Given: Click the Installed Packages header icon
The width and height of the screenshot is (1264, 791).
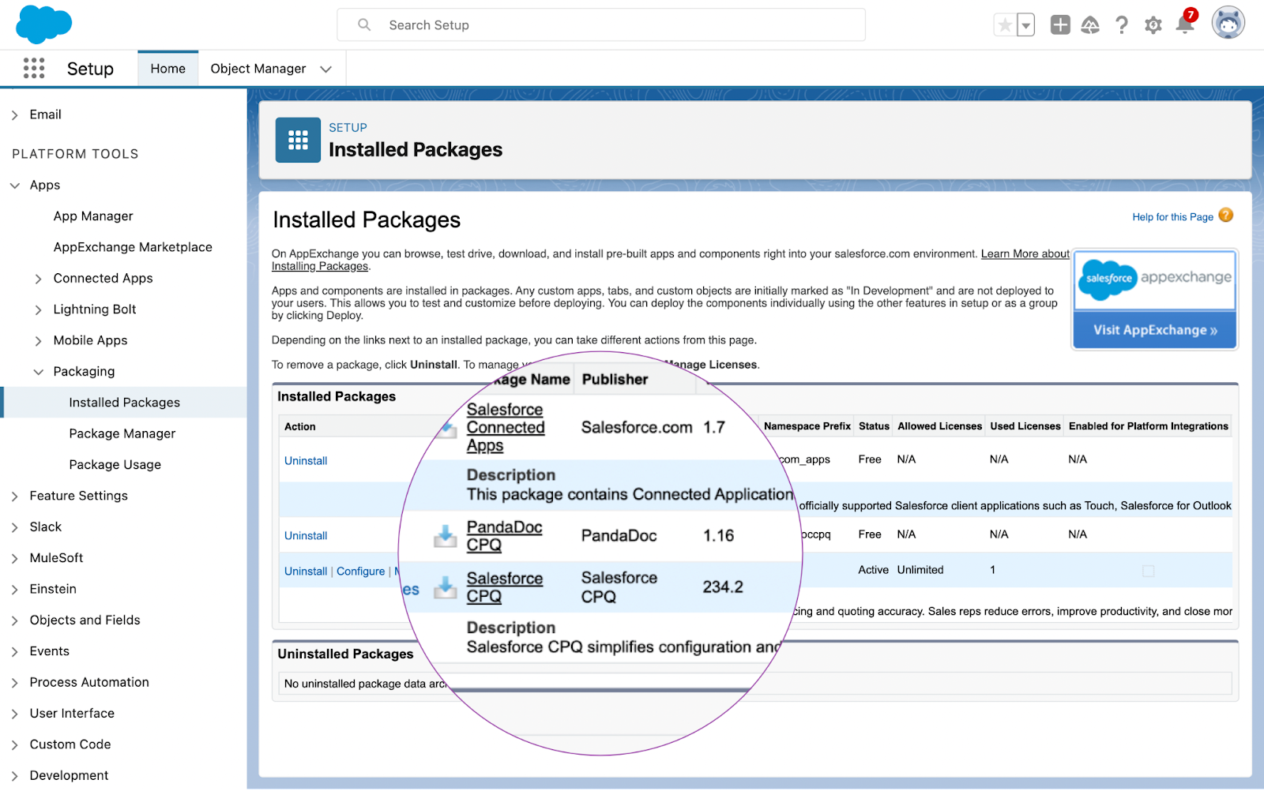Looking at the screenshot, I should point(298,140).
